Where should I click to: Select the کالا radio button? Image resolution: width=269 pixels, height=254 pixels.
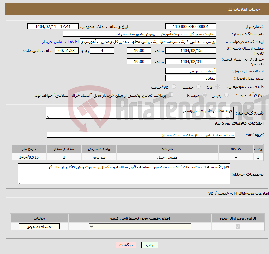click(x=217, y=87)
